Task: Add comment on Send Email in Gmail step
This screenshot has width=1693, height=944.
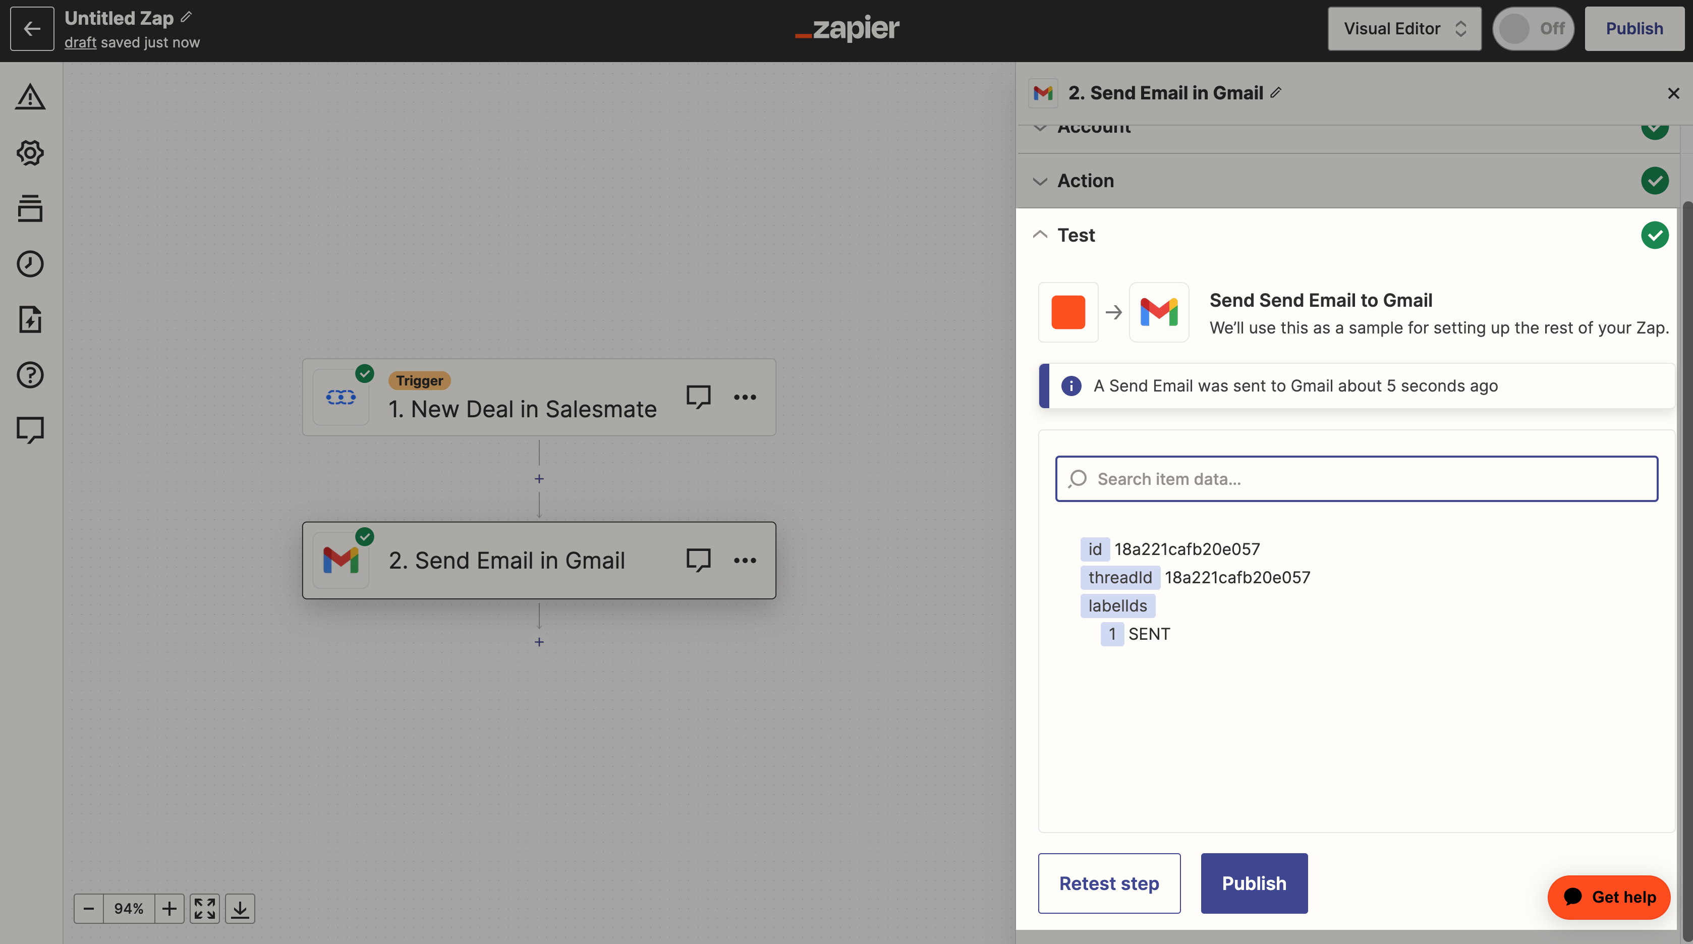Action: [x=698, y=560]
